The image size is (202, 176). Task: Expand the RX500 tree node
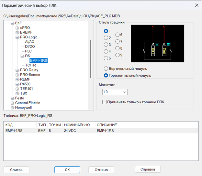pos(17,84)
